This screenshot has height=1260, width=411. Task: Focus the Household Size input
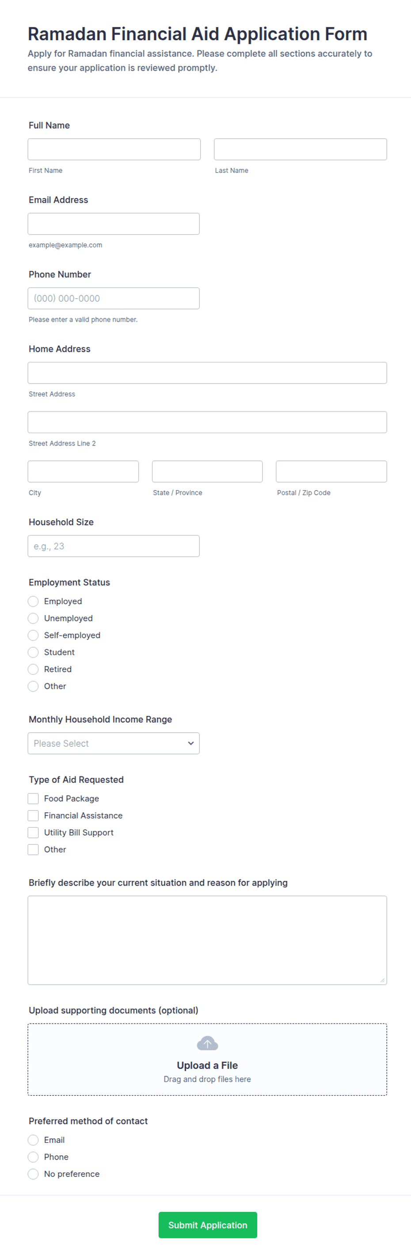click(114, 546)
